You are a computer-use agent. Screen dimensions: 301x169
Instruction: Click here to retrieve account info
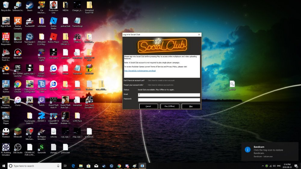click(160, 85)
